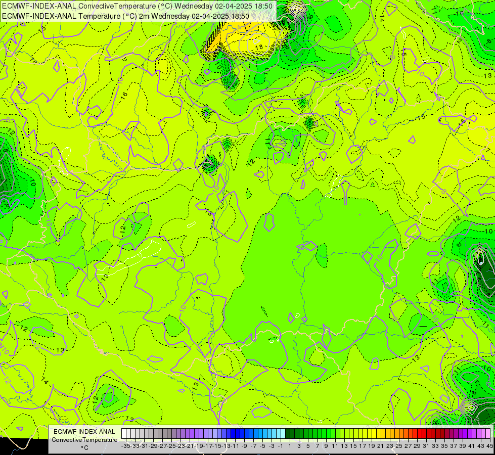
Task: Select the orange swatch above 25
Action: 397,433
